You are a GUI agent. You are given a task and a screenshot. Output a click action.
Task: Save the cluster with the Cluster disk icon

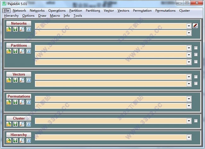(x=15, y=124)
